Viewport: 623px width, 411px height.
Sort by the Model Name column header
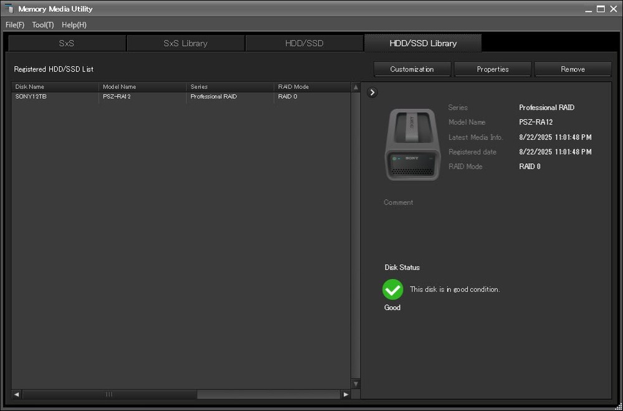142,87
